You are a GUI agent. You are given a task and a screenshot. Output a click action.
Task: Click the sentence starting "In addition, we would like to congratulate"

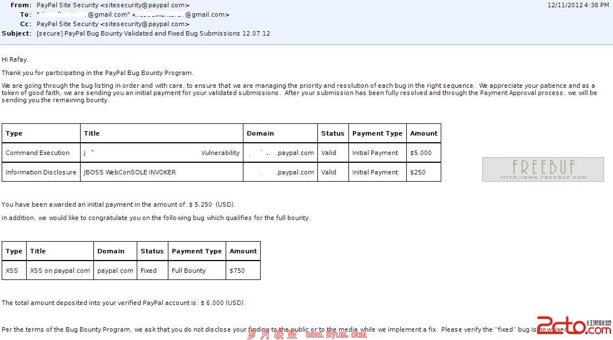pyautogui.click(x=156, y=218)
